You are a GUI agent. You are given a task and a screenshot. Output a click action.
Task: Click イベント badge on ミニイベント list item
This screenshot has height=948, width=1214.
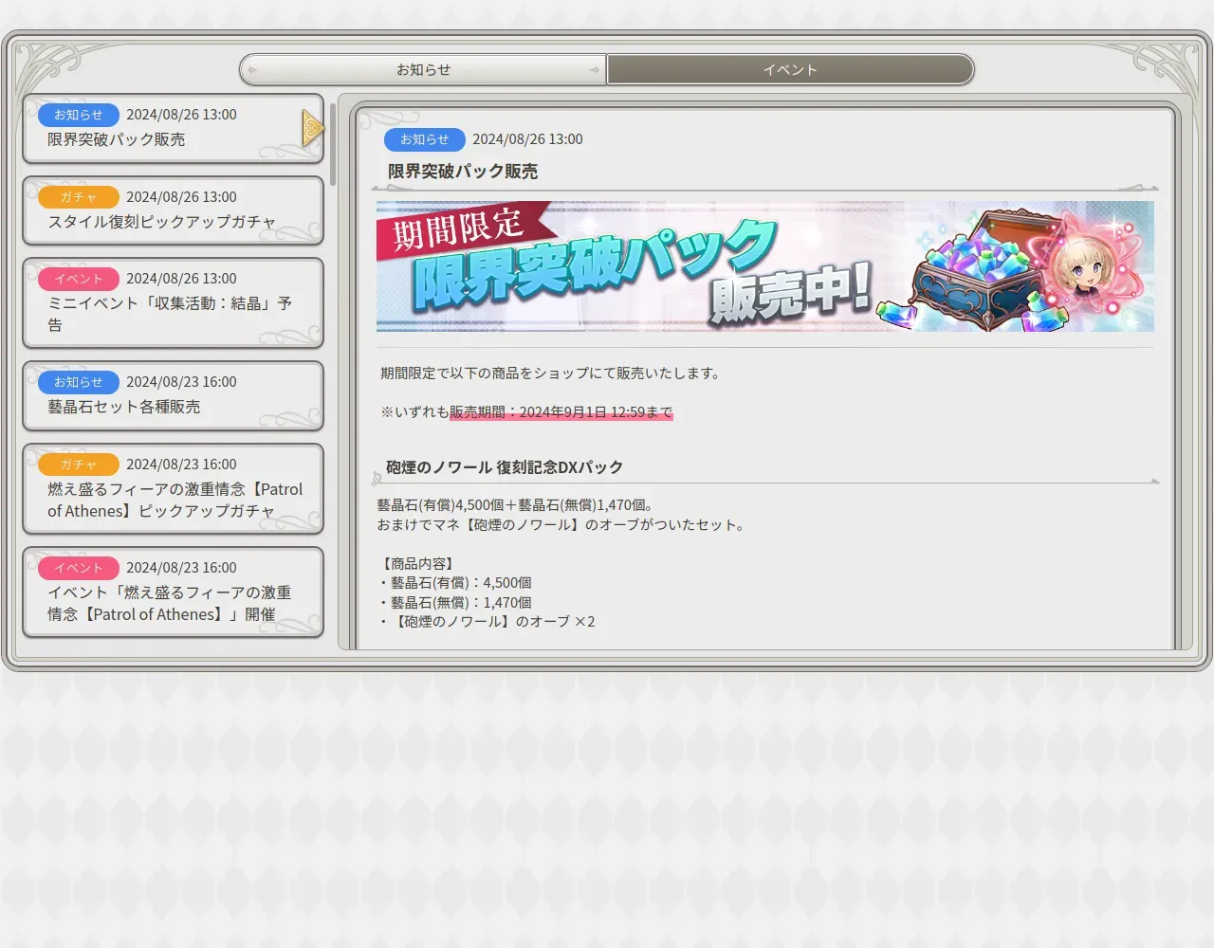78,279
